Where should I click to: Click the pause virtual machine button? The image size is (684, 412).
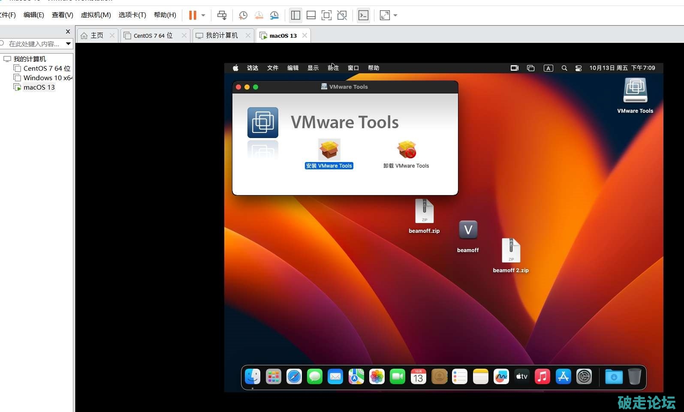[193, 15]
